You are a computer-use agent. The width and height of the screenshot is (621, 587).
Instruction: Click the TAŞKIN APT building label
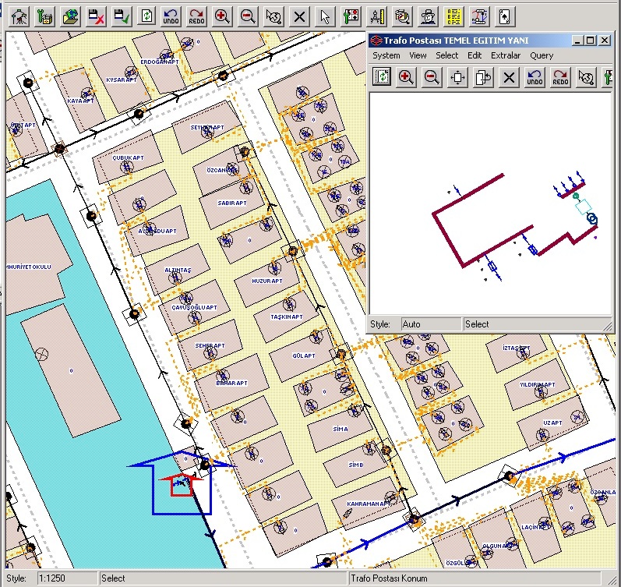pos(286,316)
